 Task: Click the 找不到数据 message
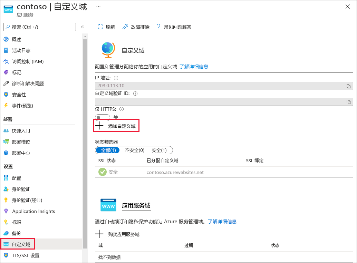coord(109,257)
